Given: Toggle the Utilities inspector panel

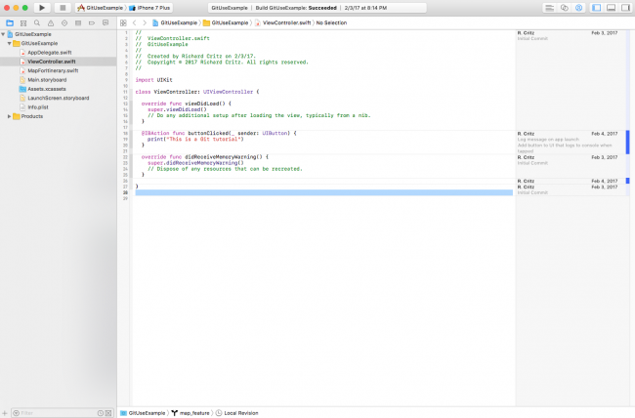Looking at the screenshot, I should (x=625, y=8).
